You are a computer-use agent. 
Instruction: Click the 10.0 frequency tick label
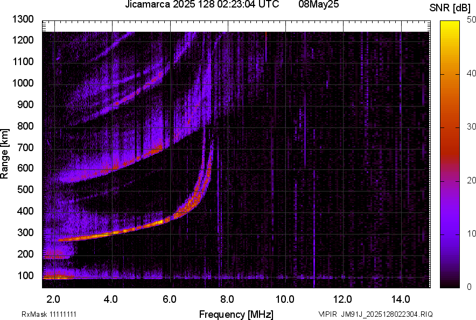[284, 300]
